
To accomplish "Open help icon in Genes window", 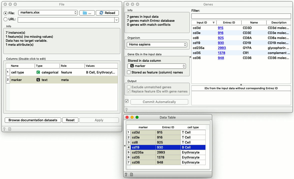I will coord(127,110).
